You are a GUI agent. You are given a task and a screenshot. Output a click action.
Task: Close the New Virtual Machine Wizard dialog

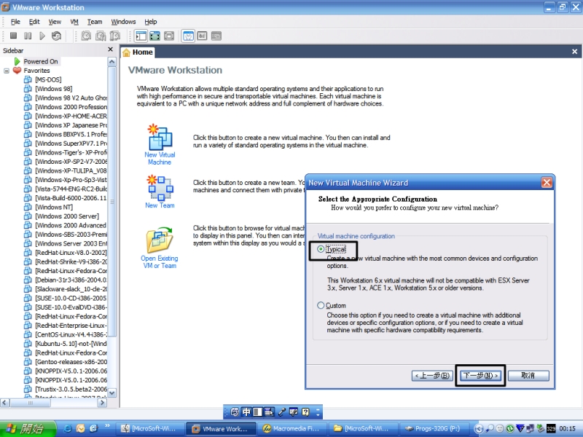tap(546, 183)
